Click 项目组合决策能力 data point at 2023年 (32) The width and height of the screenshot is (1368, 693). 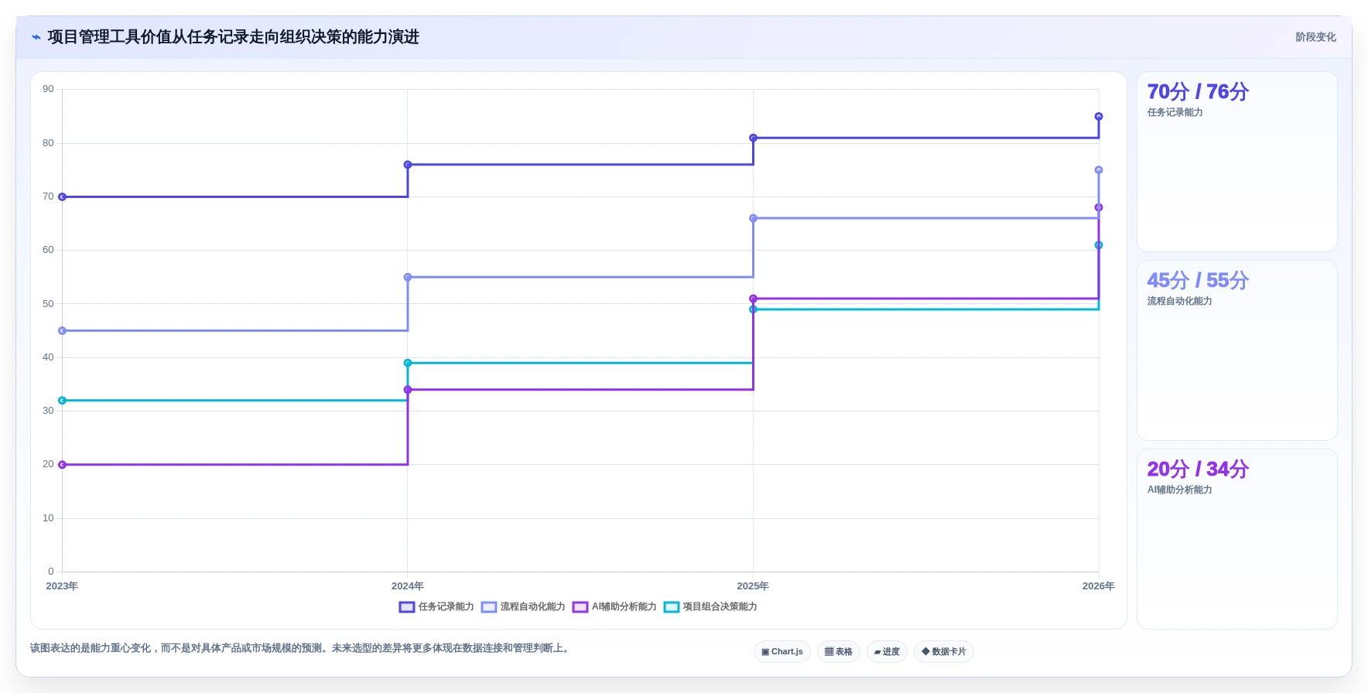62,401
